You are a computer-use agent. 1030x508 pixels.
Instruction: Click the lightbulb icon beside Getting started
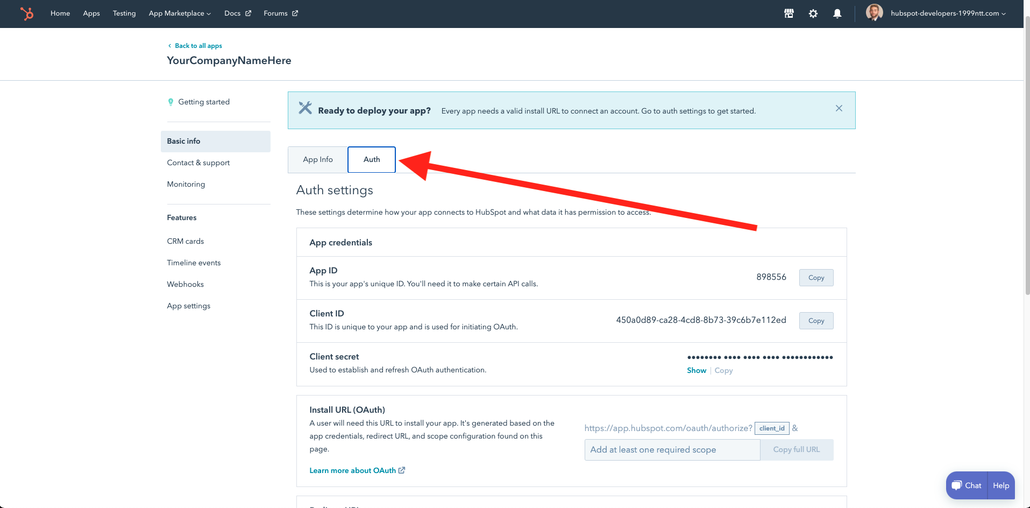(171, 102)
